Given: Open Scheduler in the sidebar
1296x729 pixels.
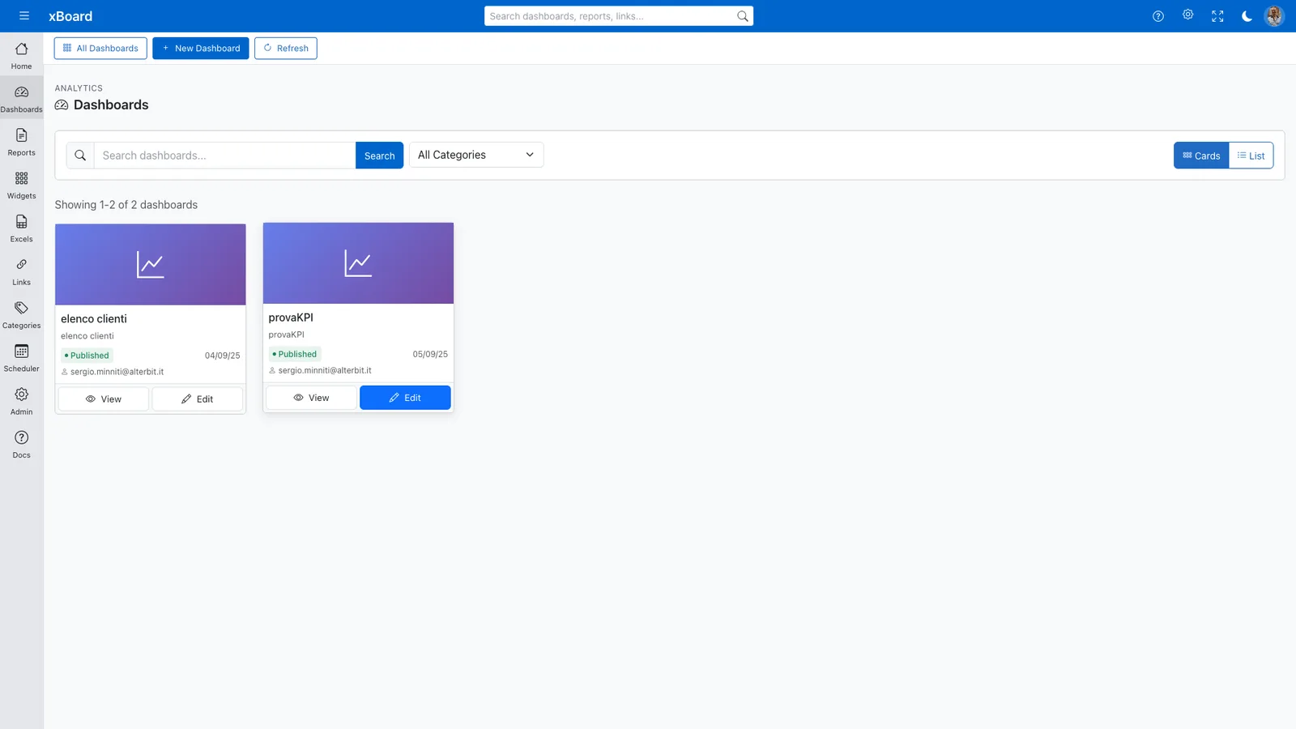Looking at the screenshot, I should [x=22, y=358].
